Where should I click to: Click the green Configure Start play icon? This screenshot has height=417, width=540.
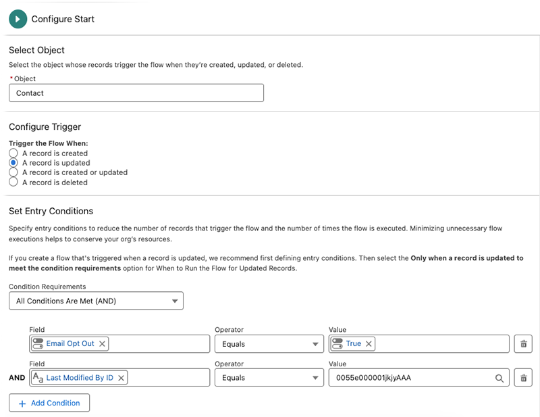18,19
